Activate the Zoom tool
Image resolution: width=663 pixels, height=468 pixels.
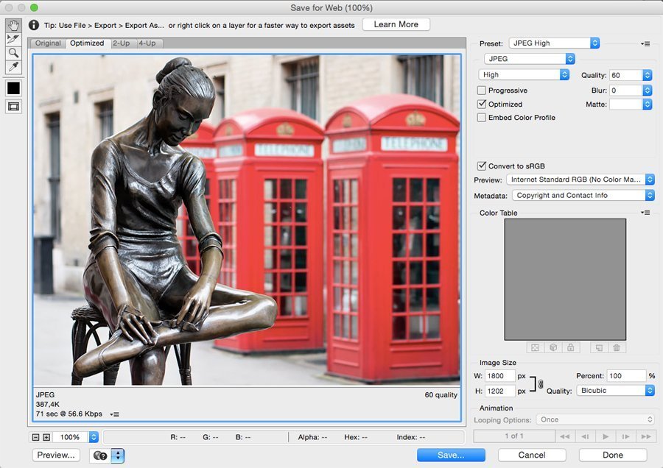pyautogui.click(x=13, y=52)
